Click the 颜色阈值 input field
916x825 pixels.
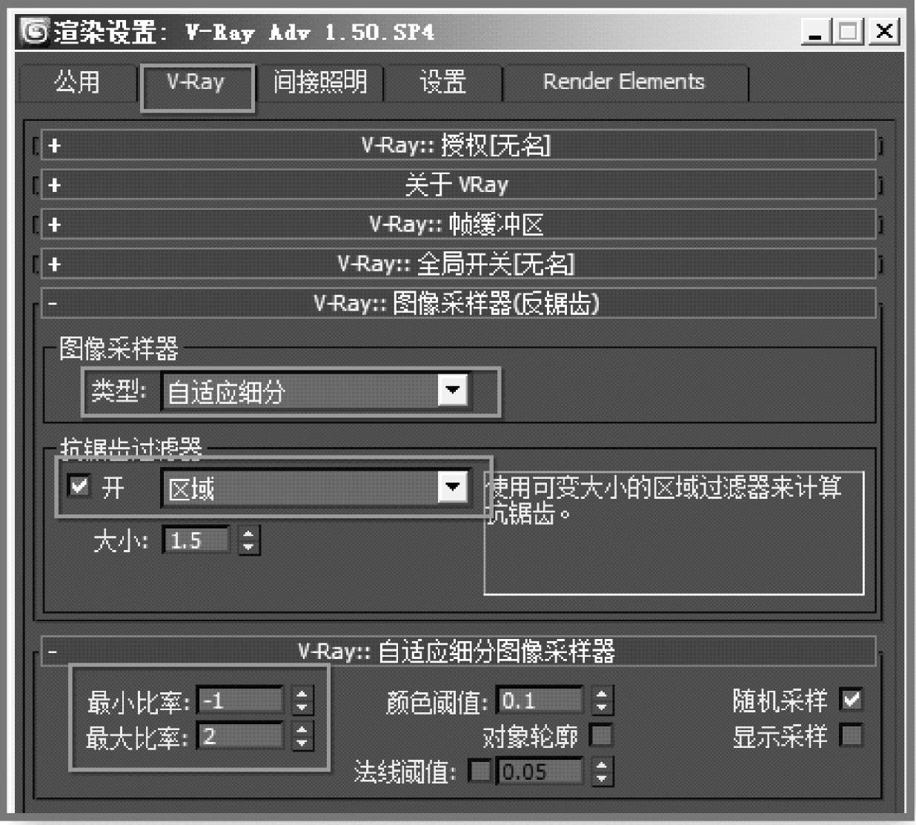tap(540, 700)
